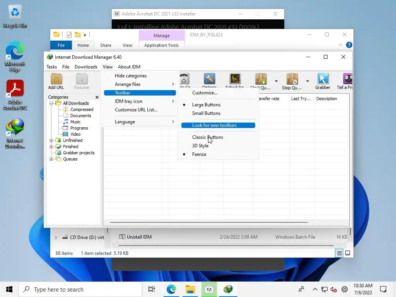
Task: Click the Last Try column header
Action: [x=302, y=99]
